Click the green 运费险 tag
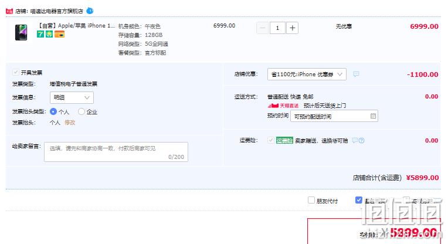448x244 pixels. tap(284, 141)
